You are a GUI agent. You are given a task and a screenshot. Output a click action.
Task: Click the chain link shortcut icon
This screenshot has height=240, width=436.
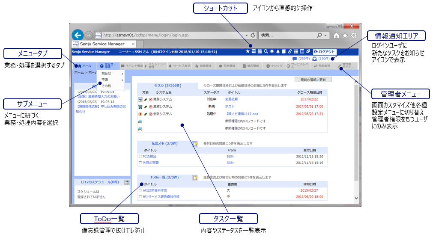(x=290, y=51)
